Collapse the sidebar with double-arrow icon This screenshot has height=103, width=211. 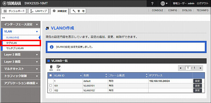coord(3,18)
